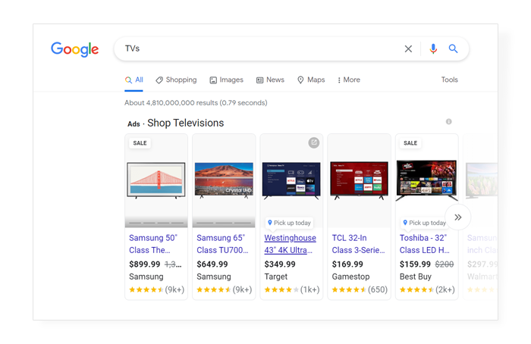Click the star rating (1k+) on the Westinghouse card

[292, 289]
